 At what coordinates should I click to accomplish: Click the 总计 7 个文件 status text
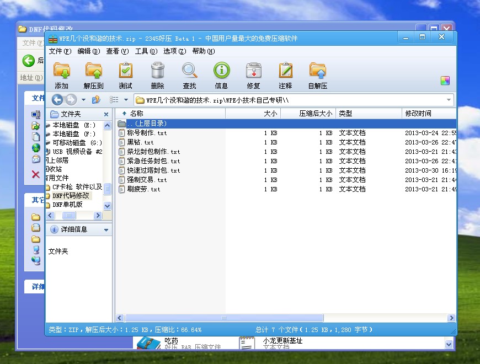click(314, 330)
